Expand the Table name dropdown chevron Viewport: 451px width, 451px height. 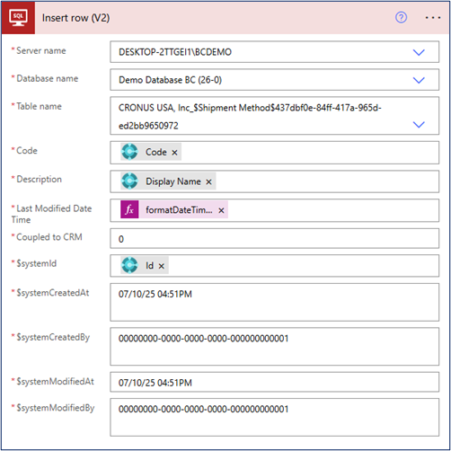pyautogui.click(x=419, y=124)
